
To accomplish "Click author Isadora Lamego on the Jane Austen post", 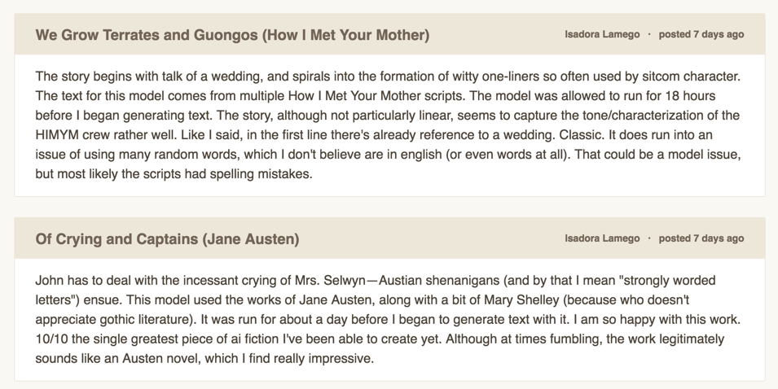I will point(602,238).
